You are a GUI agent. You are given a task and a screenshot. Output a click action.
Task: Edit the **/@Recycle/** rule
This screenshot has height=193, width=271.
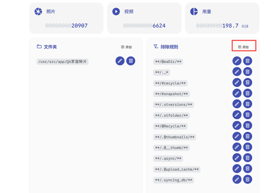(x=237, y=125)
